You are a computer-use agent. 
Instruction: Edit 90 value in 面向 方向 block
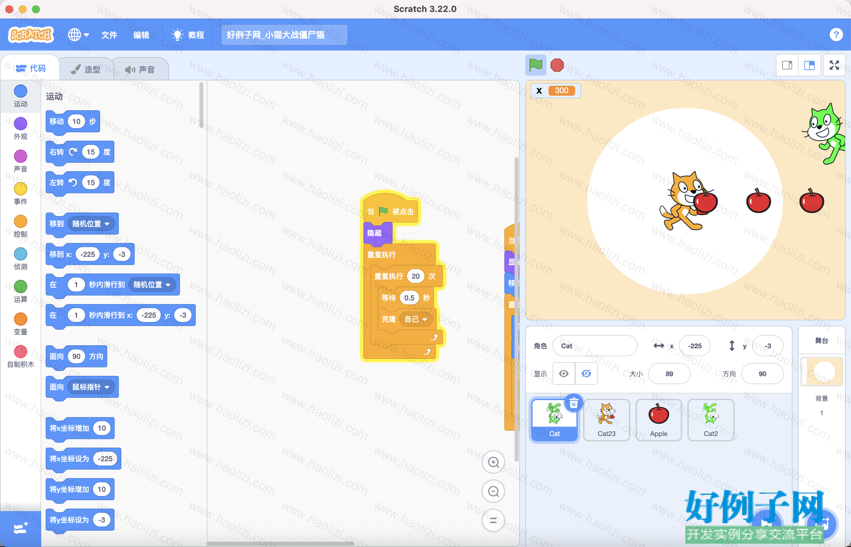76,356
